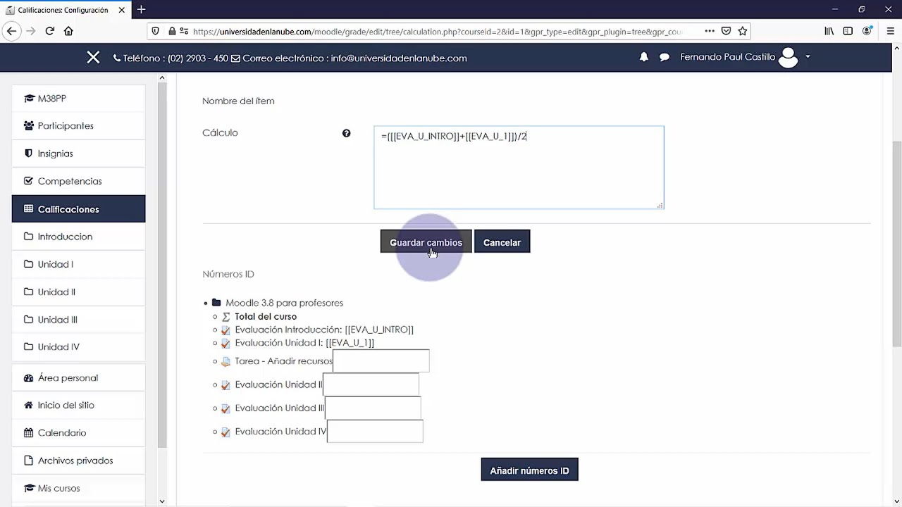Open the messages chat bubble icon

click(664, 58)
